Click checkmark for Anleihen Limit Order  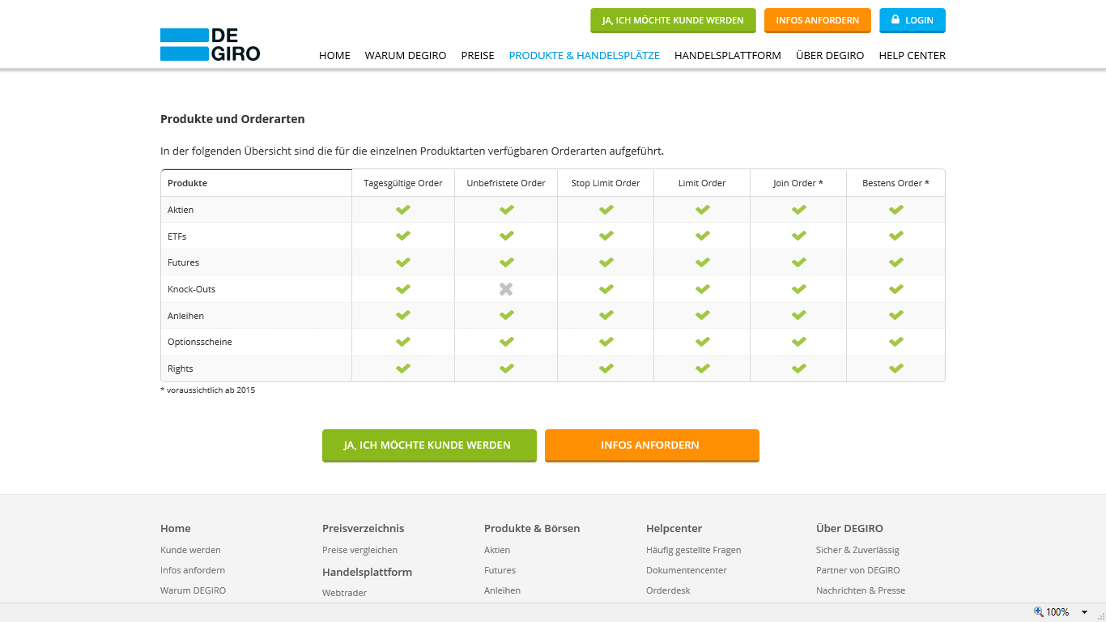pos(702,316)
